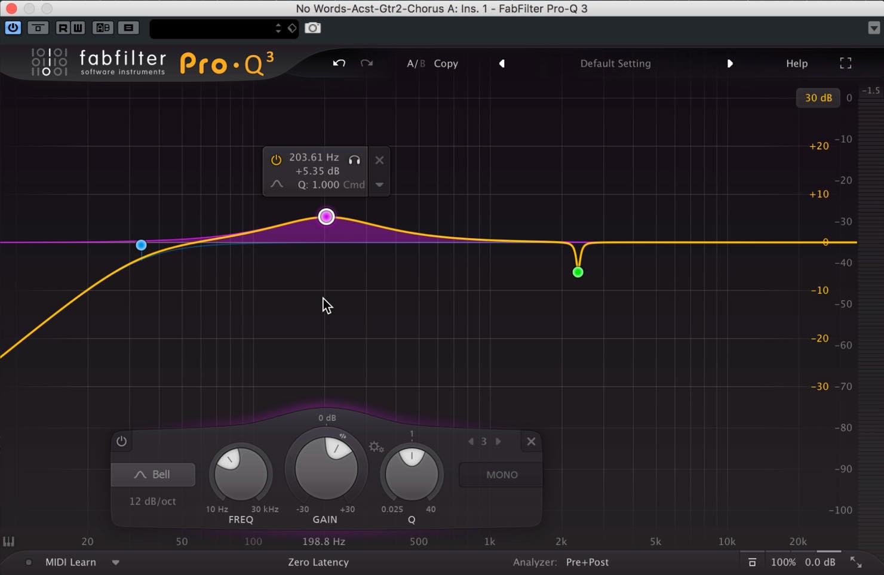884x575 pixels.
Task: Select the purple bell EQ band node
Action: tap(326, 217)
